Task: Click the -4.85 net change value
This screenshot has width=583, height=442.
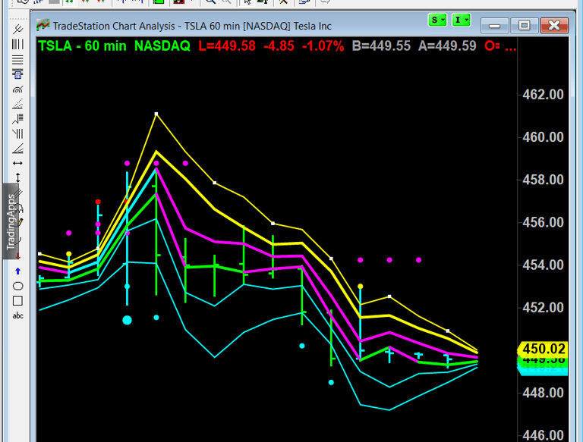Action: tap(279, 46)
